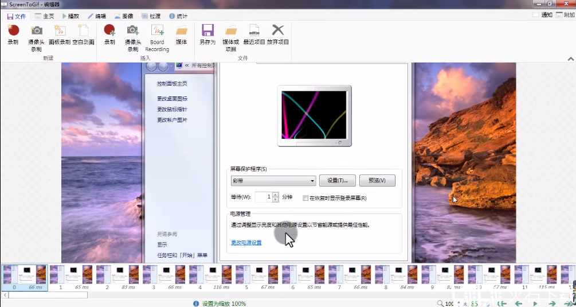
Task: Play the animation
Action: tap(535, 304)
